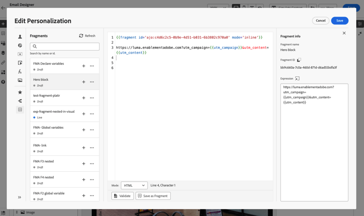Click the Line 4, Character 1 status
The image size is (364, 216).
click(163, 185)
